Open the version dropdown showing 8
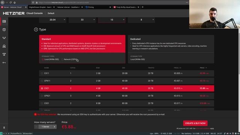The height and width of the screenshot is (135, 240). (x=141, y=20)
